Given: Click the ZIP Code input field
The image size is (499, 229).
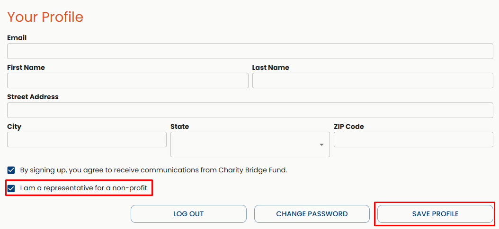Looking at the screenshot, I should 413,139.
